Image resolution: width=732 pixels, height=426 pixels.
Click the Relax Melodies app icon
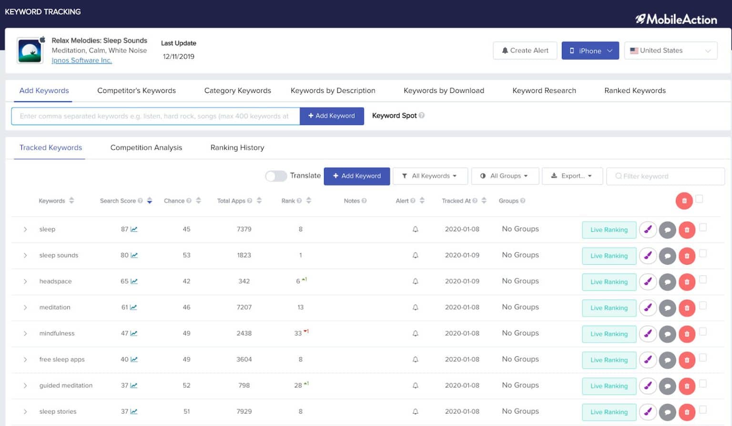(30, 51)
